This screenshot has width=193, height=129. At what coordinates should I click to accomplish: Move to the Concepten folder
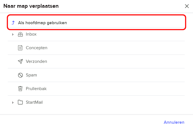pos(96,48)
